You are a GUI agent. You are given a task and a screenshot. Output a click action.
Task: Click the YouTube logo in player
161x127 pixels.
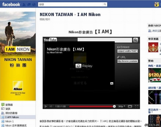50,40
